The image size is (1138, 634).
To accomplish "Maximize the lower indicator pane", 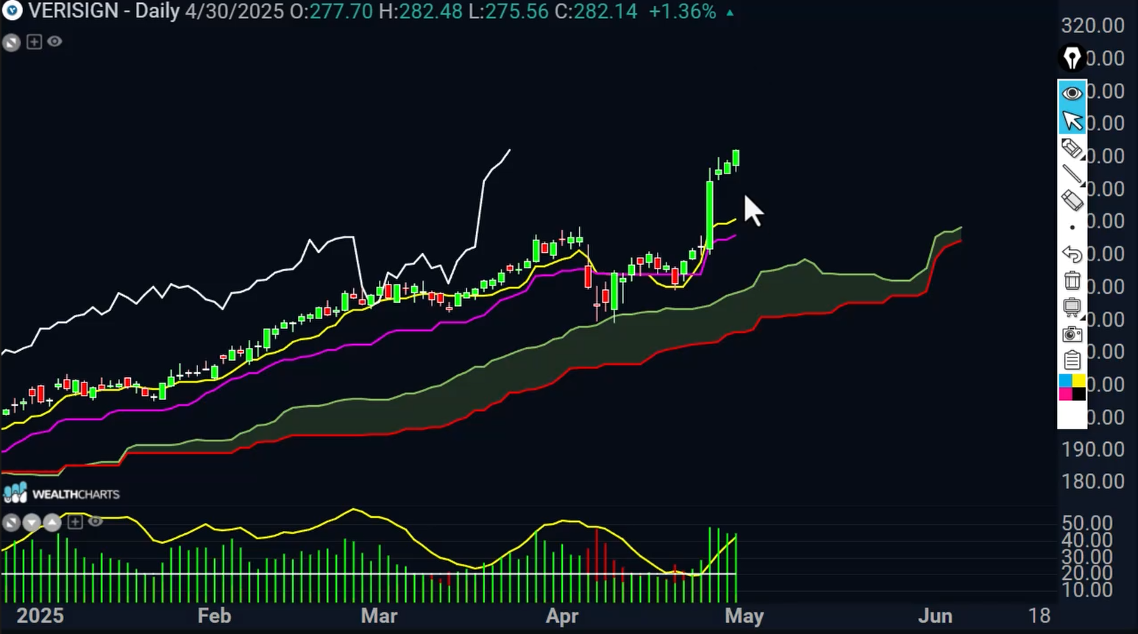I will pos(11,523).
